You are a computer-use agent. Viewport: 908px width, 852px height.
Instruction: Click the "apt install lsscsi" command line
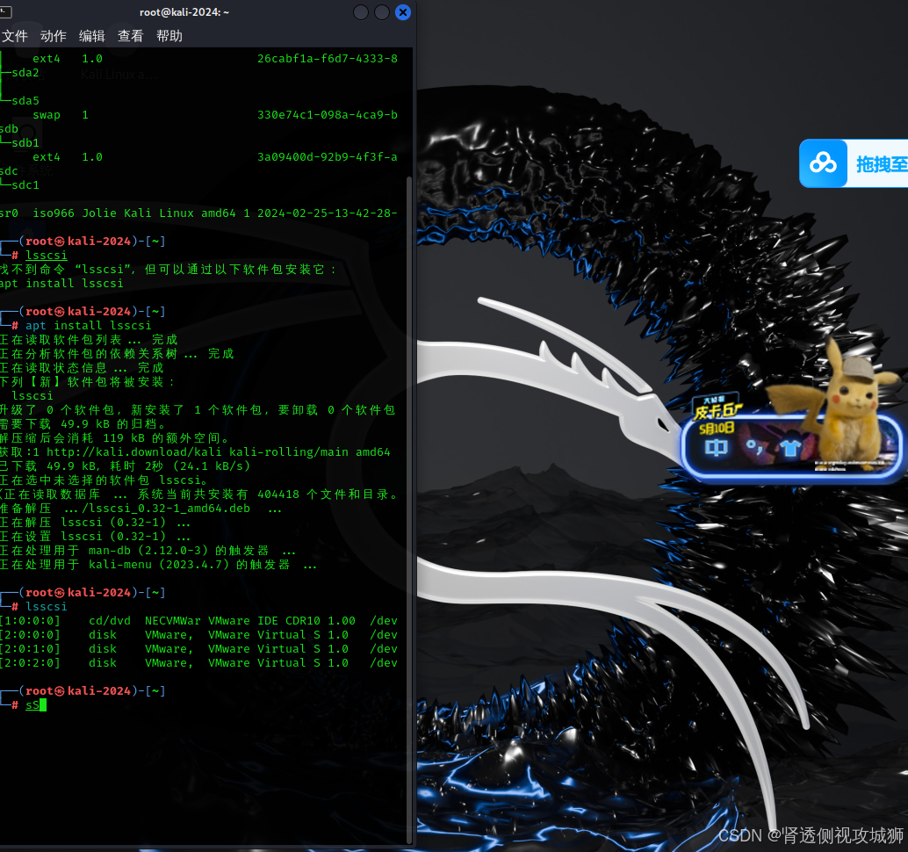[88, 325]
